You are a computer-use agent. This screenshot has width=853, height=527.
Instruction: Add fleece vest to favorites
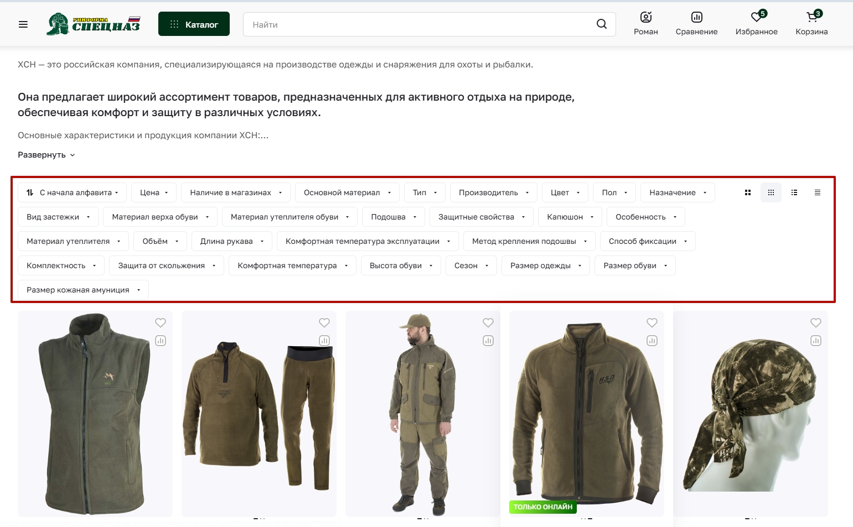click(161, 323)
